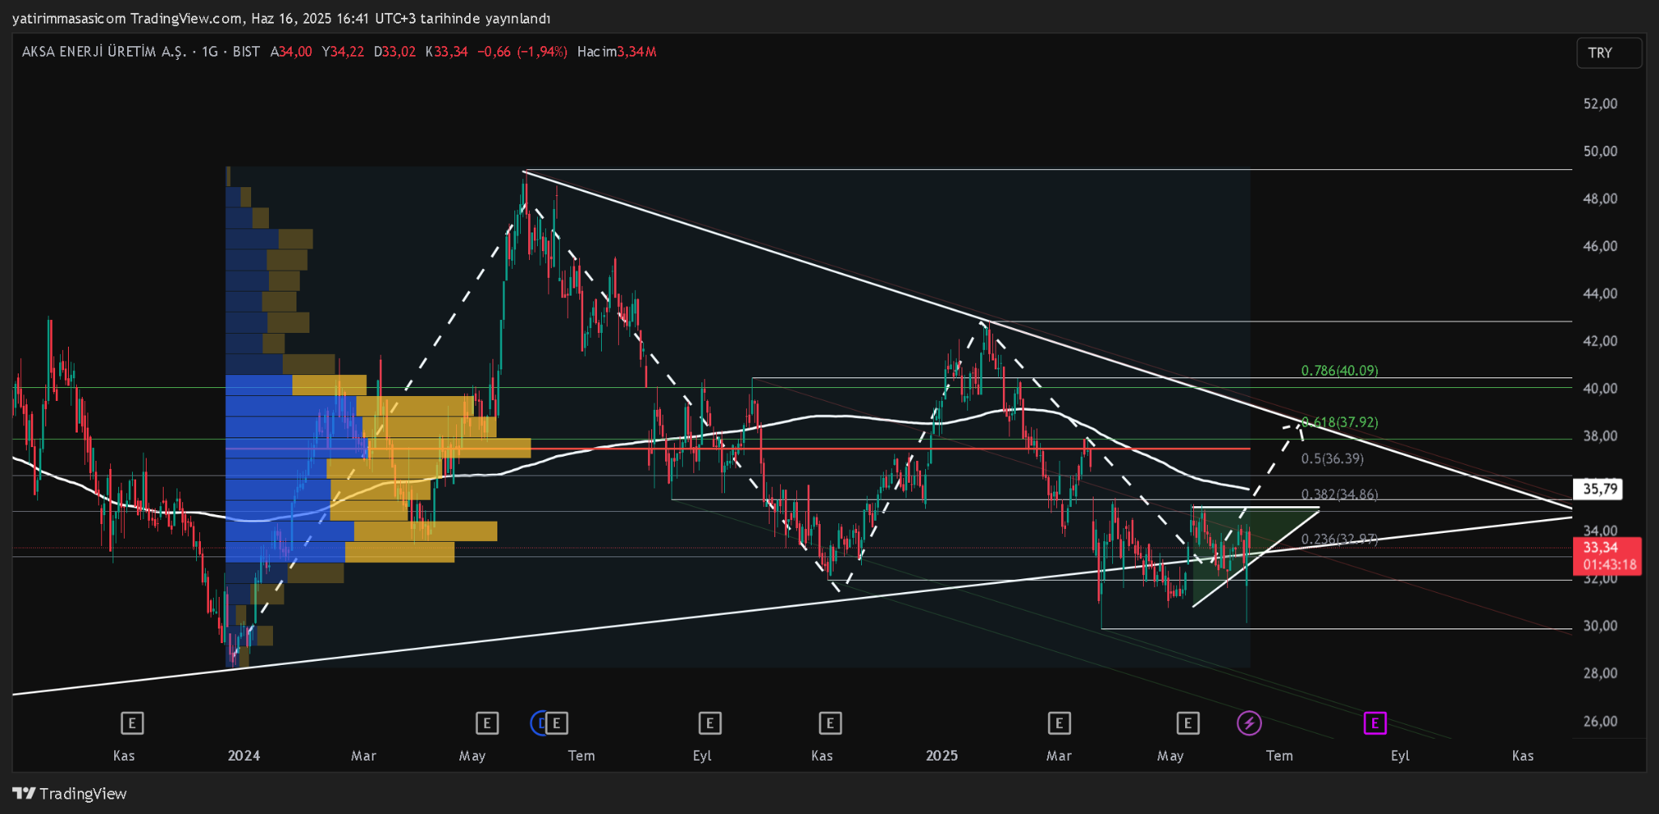Click the 0.382(34.86) Fibonacci label
This screenshot has width=1659, height=814.
(x=1340, y=494)
